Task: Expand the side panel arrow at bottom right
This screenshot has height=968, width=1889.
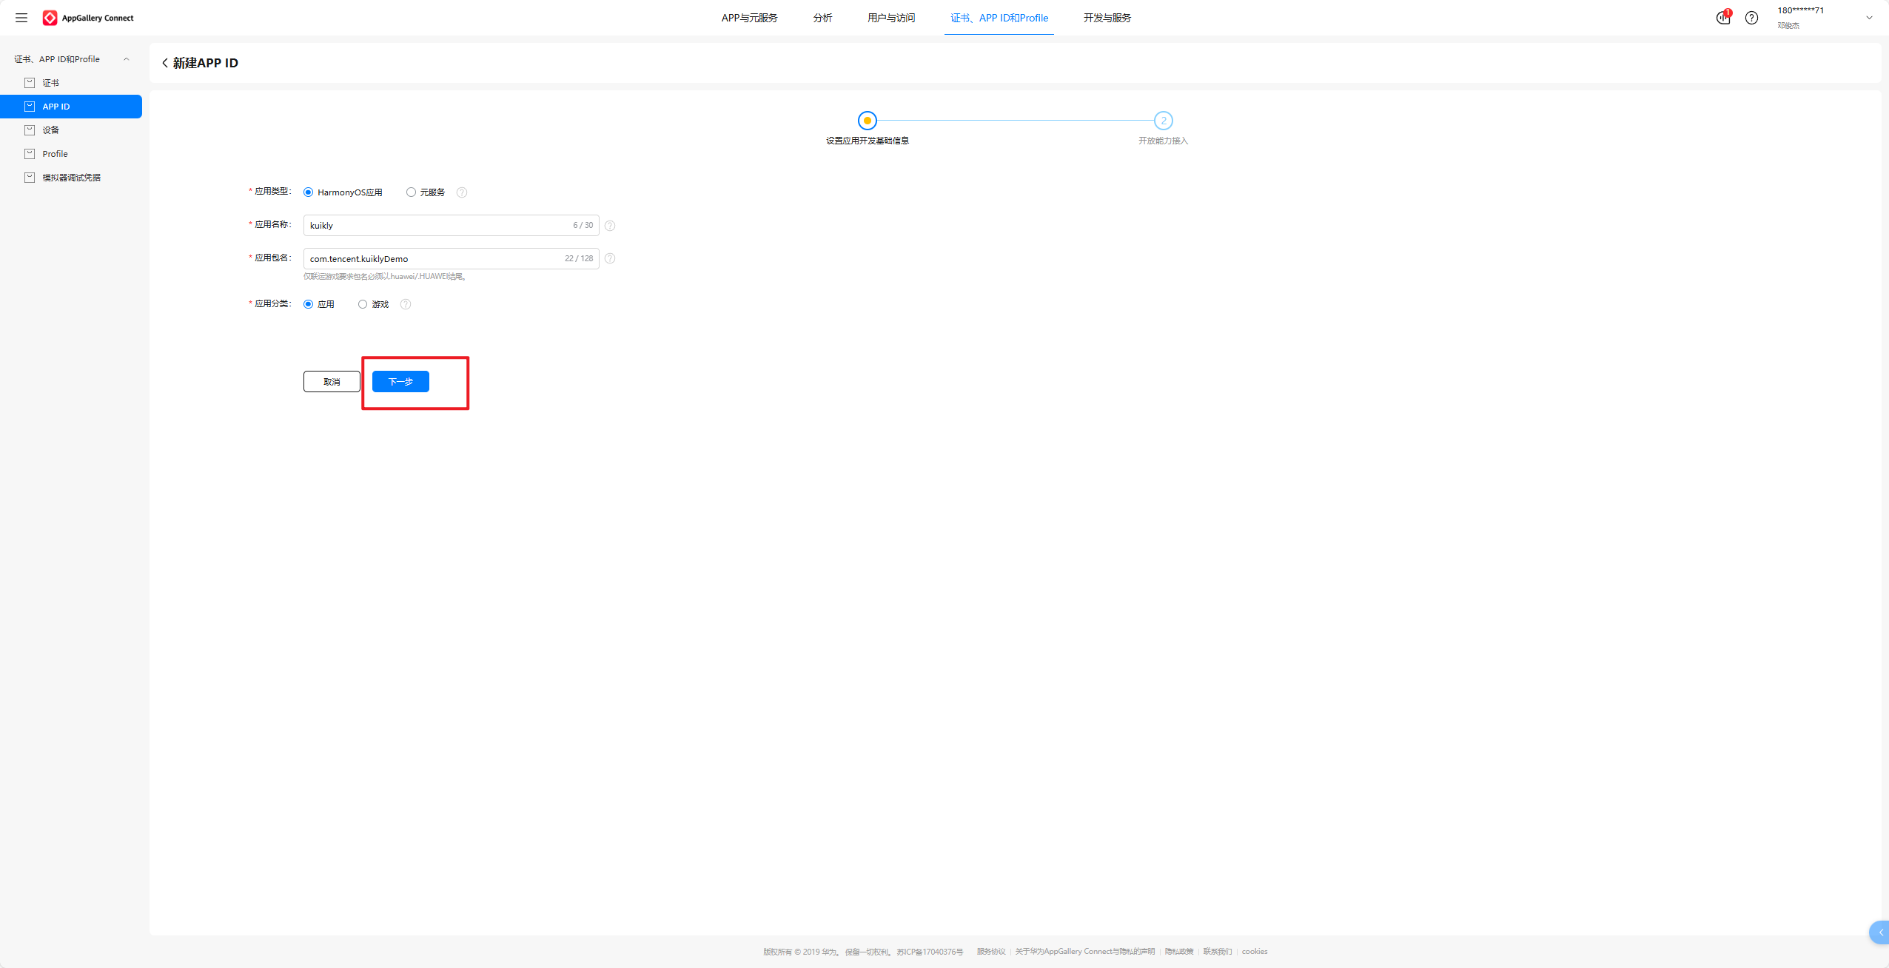Action: [x=1880, y=932]
